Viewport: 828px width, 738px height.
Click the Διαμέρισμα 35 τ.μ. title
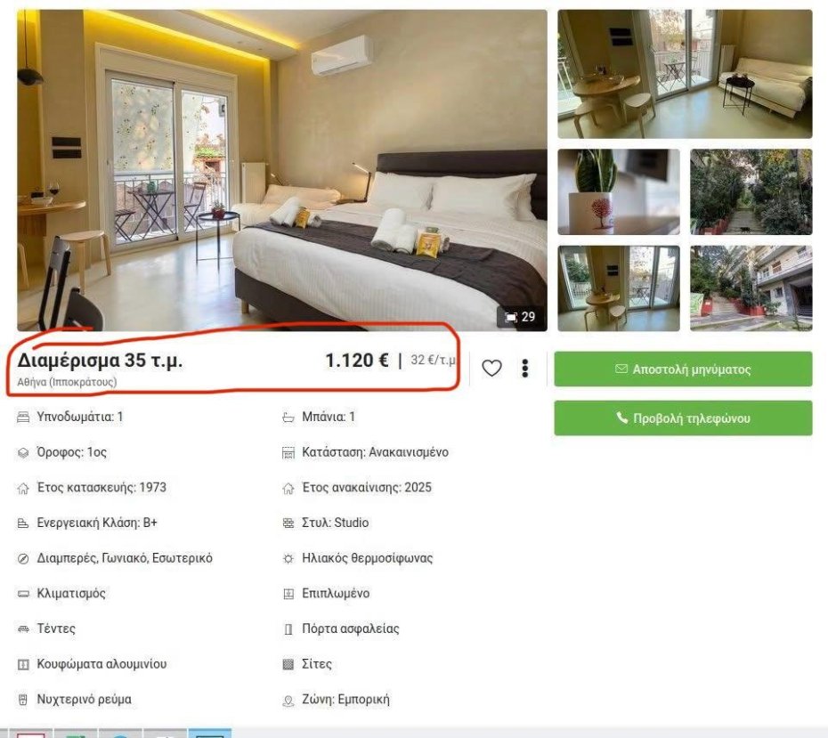[100, 360]
